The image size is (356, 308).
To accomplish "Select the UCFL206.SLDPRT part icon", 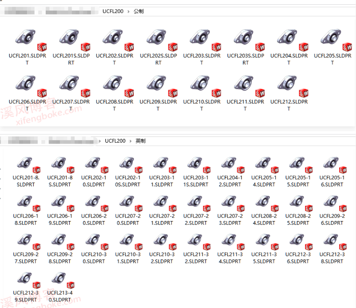I will click(31, 86).
